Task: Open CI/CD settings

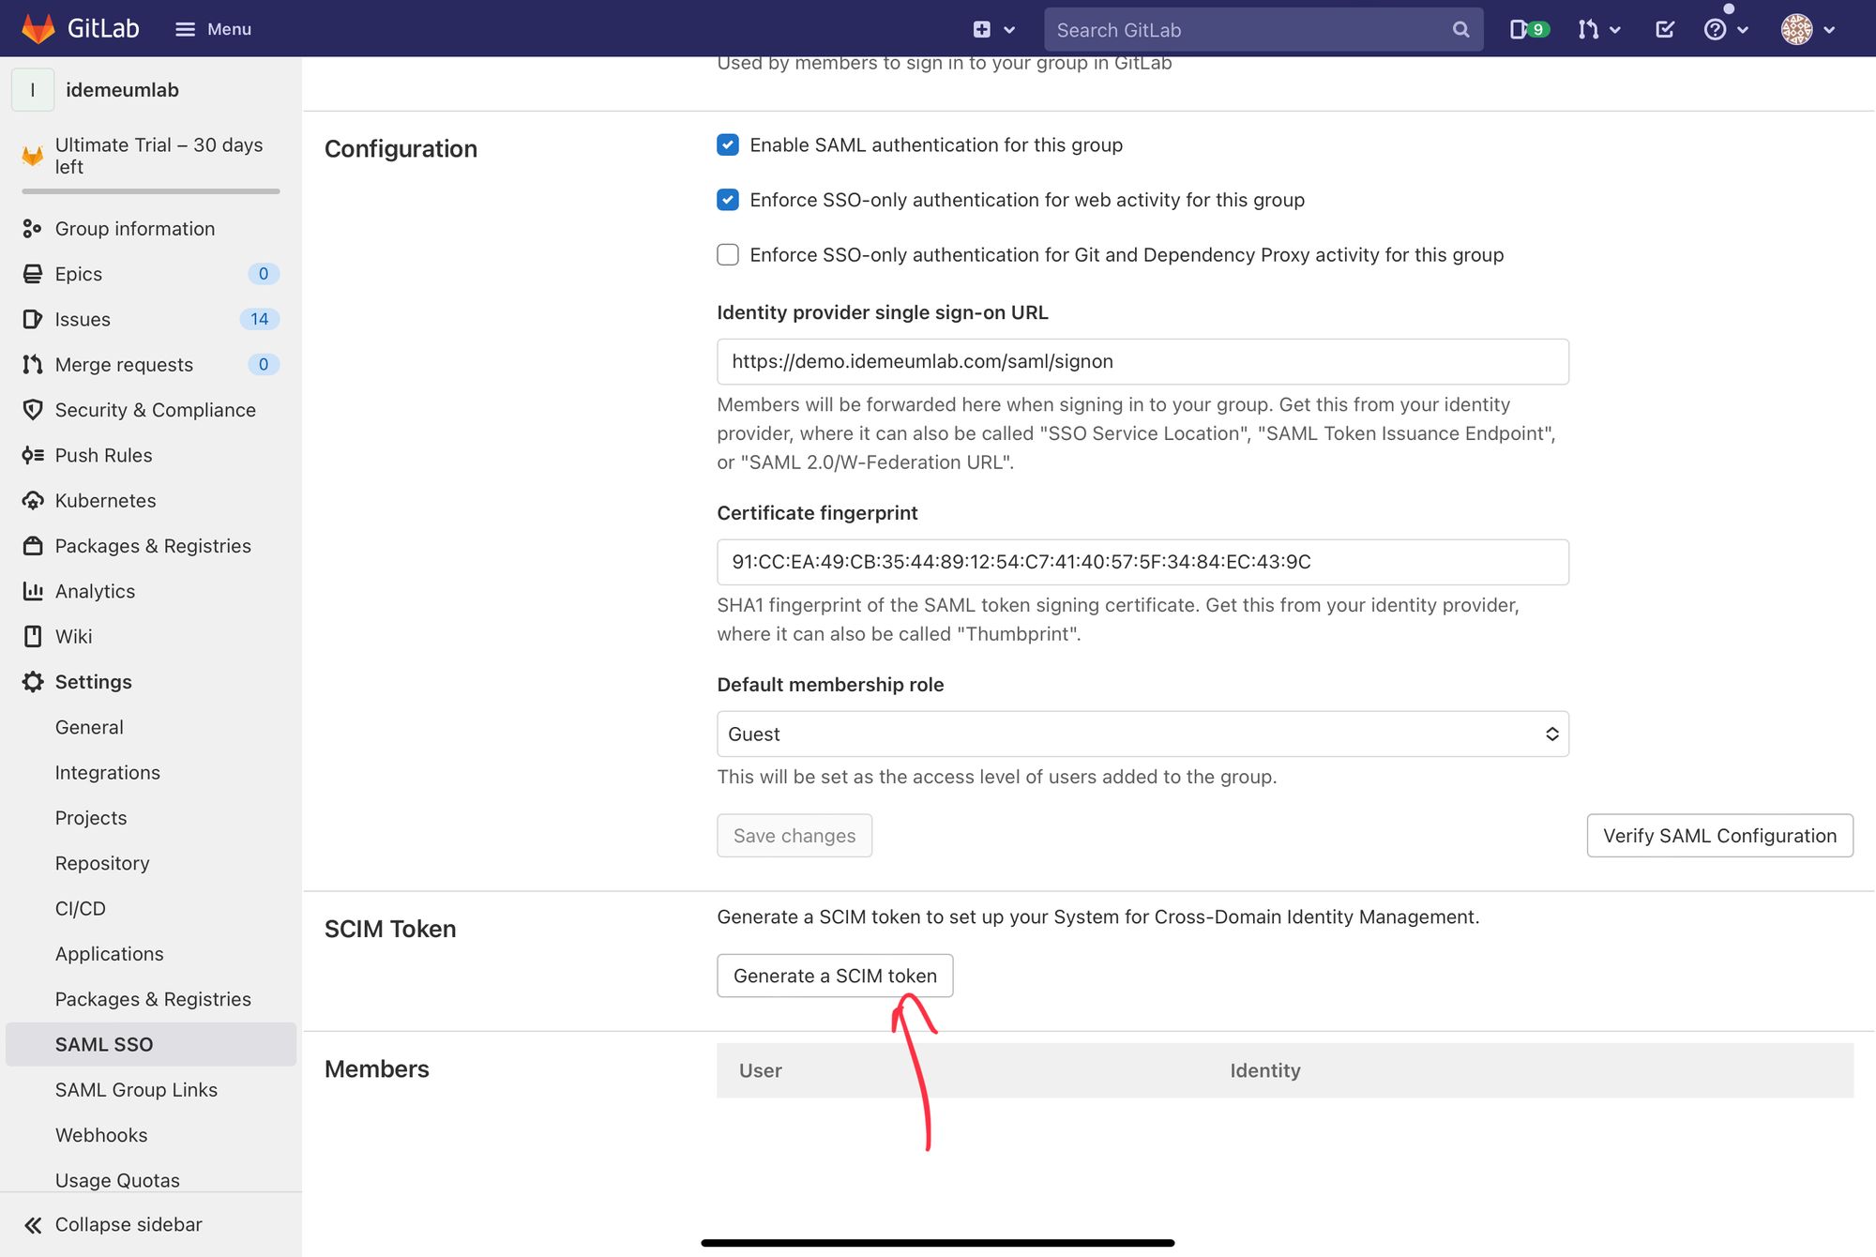Action: (x=80, y=908)
